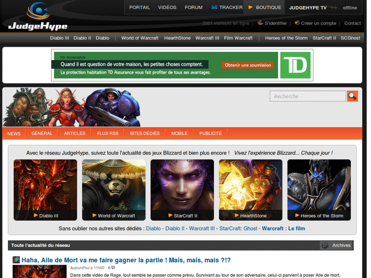Select the Mobile tab
The height and width of the screenshot is (278, 371).
pos(179,133)
